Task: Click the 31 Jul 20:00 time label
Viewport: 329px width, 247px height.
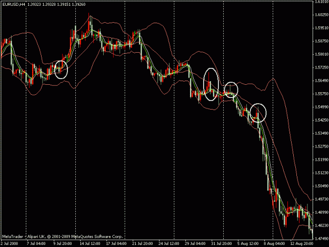Action: pyautogui.click(x=222, y=244)
